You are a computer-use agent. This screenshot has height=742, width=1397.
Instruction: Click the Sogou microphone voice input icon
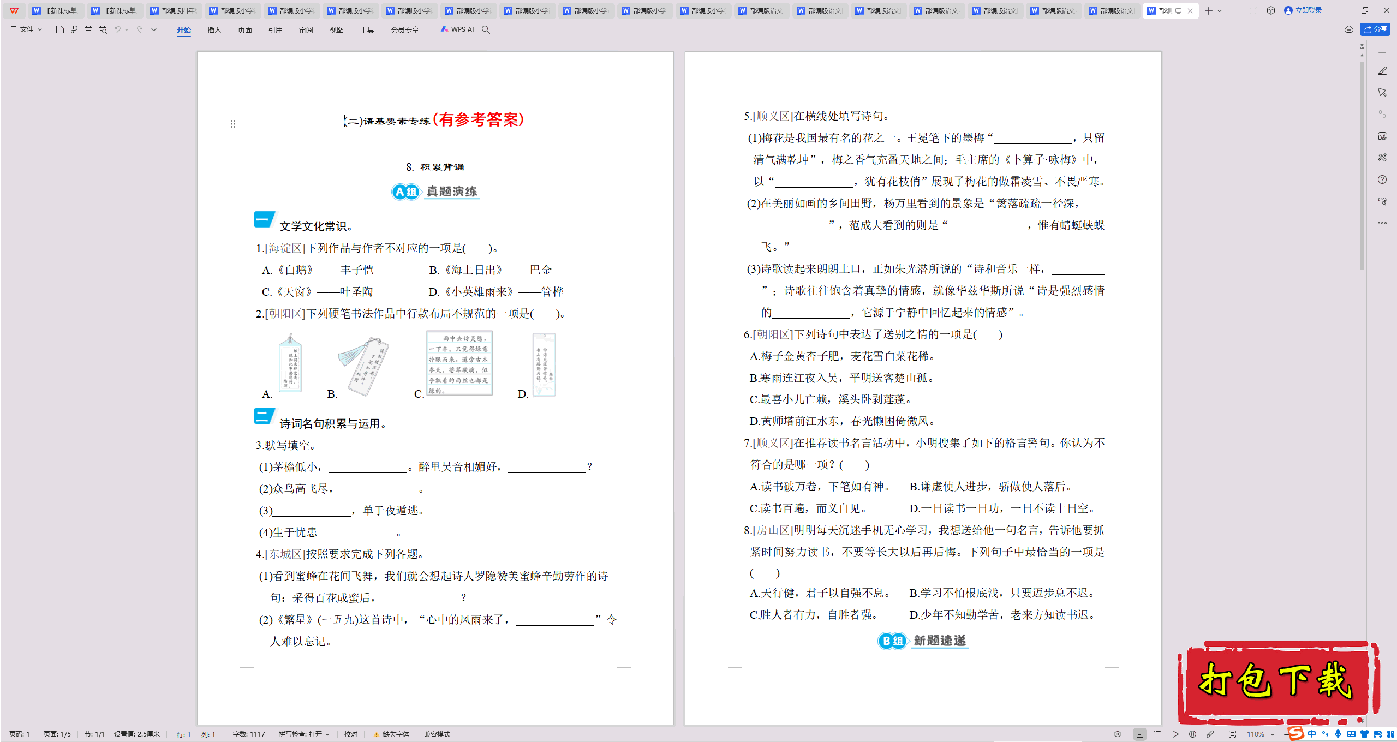1338,734
